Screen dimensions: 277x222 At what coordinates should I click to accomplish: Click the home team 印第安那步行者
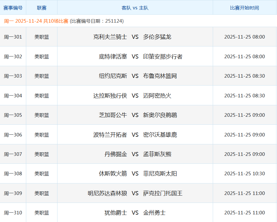pyautogui.click(x=163, y=56)
